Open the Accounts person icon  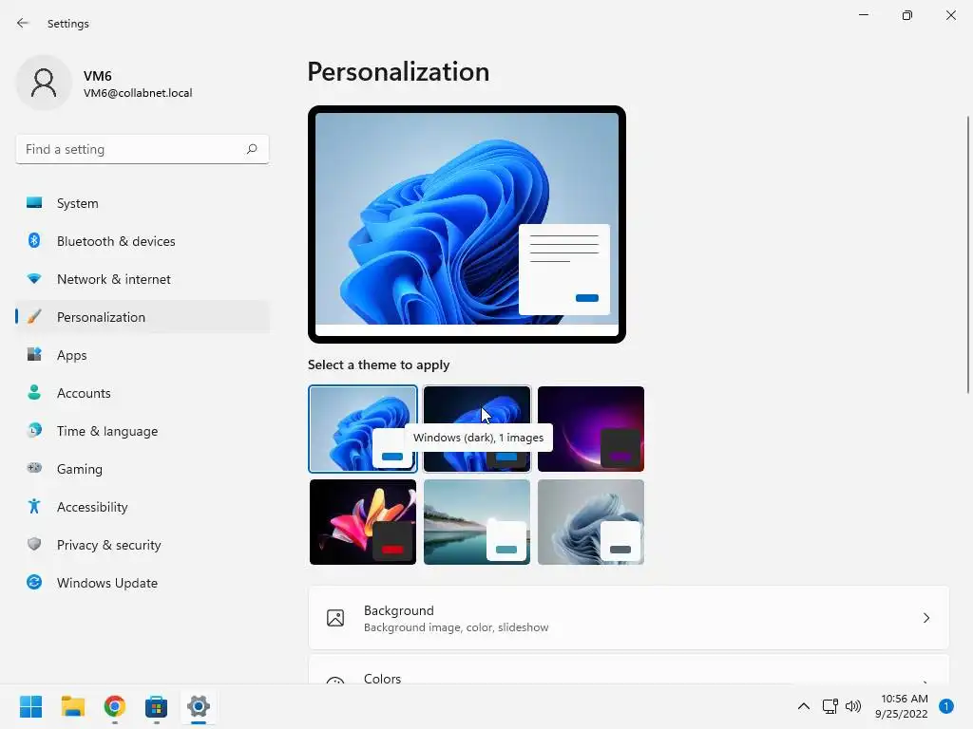tap(34, 392)
